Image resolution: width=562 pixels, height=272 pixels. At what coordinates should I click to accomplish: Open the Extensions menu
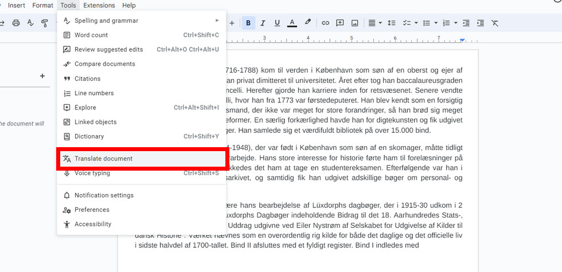[99, 5]
